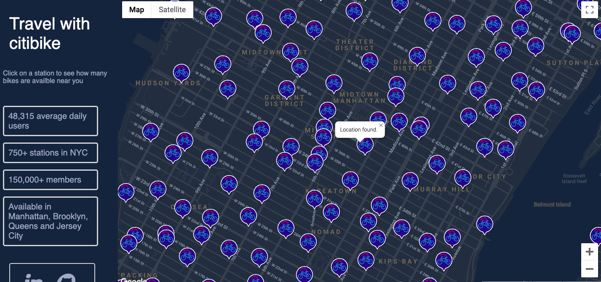Switch to the Satellite view tab
The height and width of the screenshot is (282, 601).
pos(172,10)
